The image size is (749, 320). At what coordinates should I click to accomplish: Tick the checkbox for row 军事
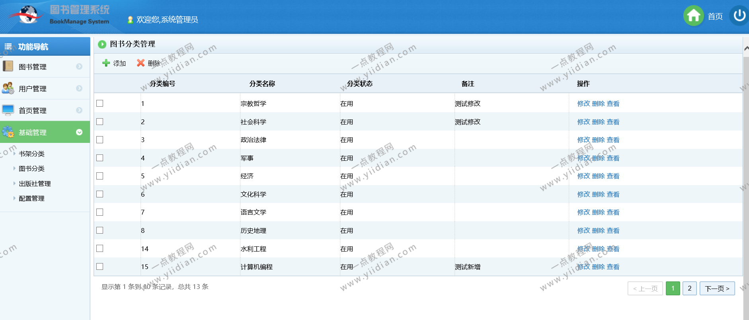click(100, 158)
